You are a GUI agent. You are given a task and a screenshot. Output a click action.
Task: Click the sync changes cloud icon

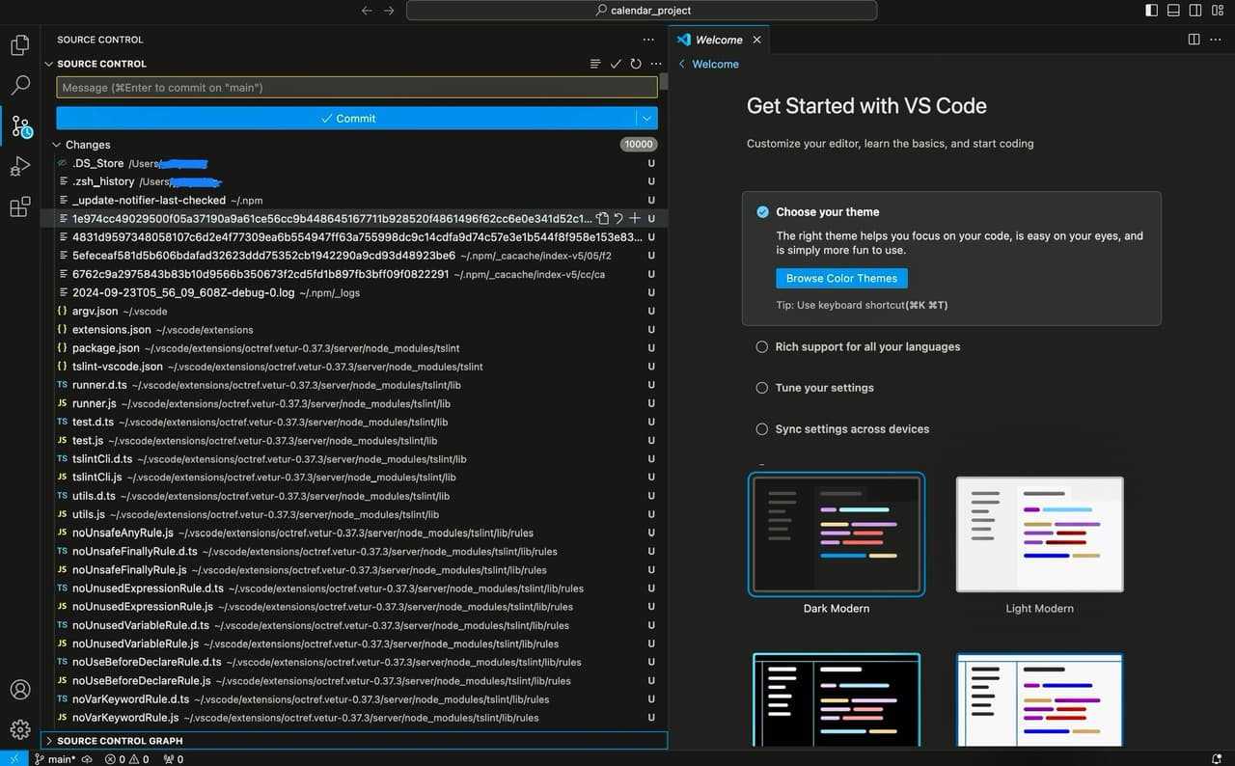point(86,759)
